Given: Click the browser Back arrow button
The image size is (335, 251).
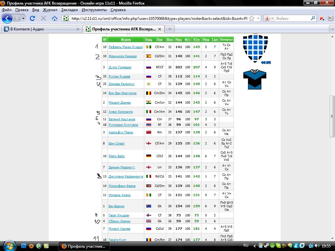Looking at the screenshot, I should coord(7,19).
